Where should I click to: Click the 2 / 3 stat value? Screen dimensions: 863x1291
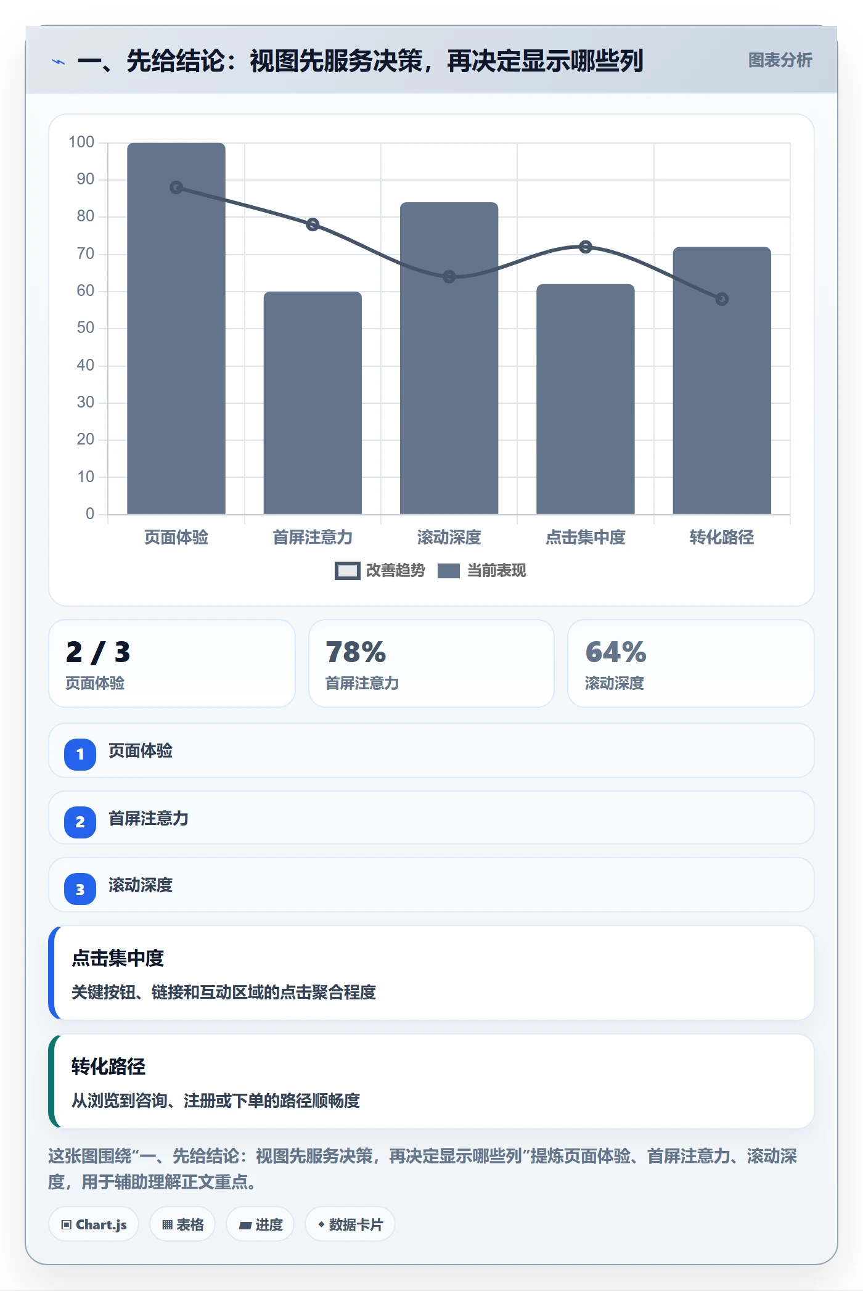click(98, 652)
